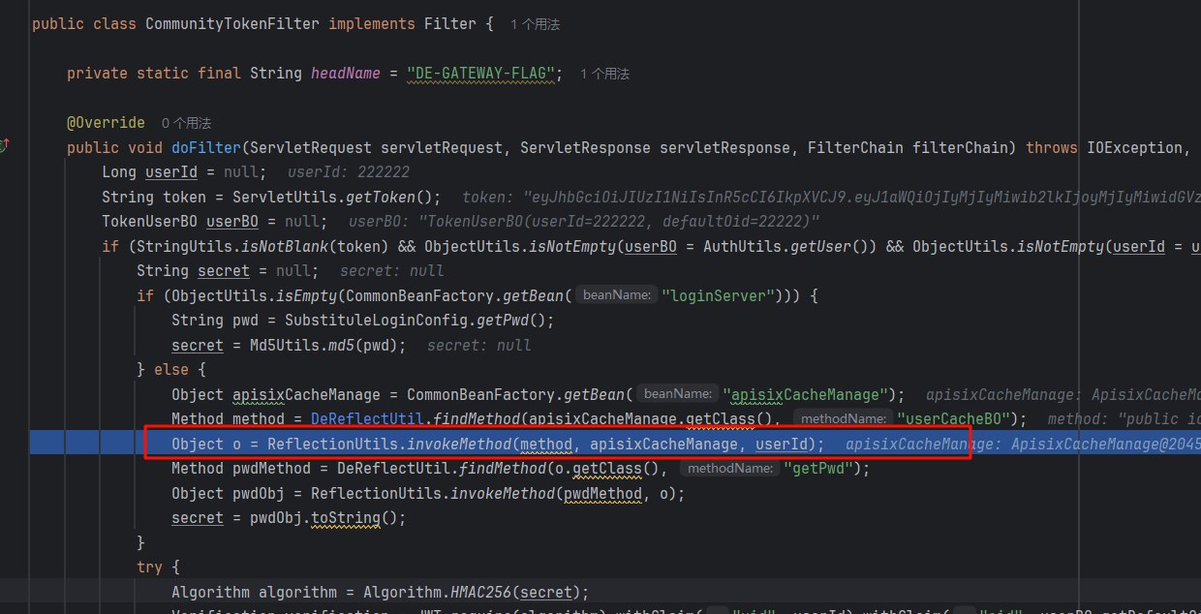Click invokeMethod on the highlighted execution line
The width and height of the screenshot is (1201, 614).
pyautogui.click(x=458, y=445)
